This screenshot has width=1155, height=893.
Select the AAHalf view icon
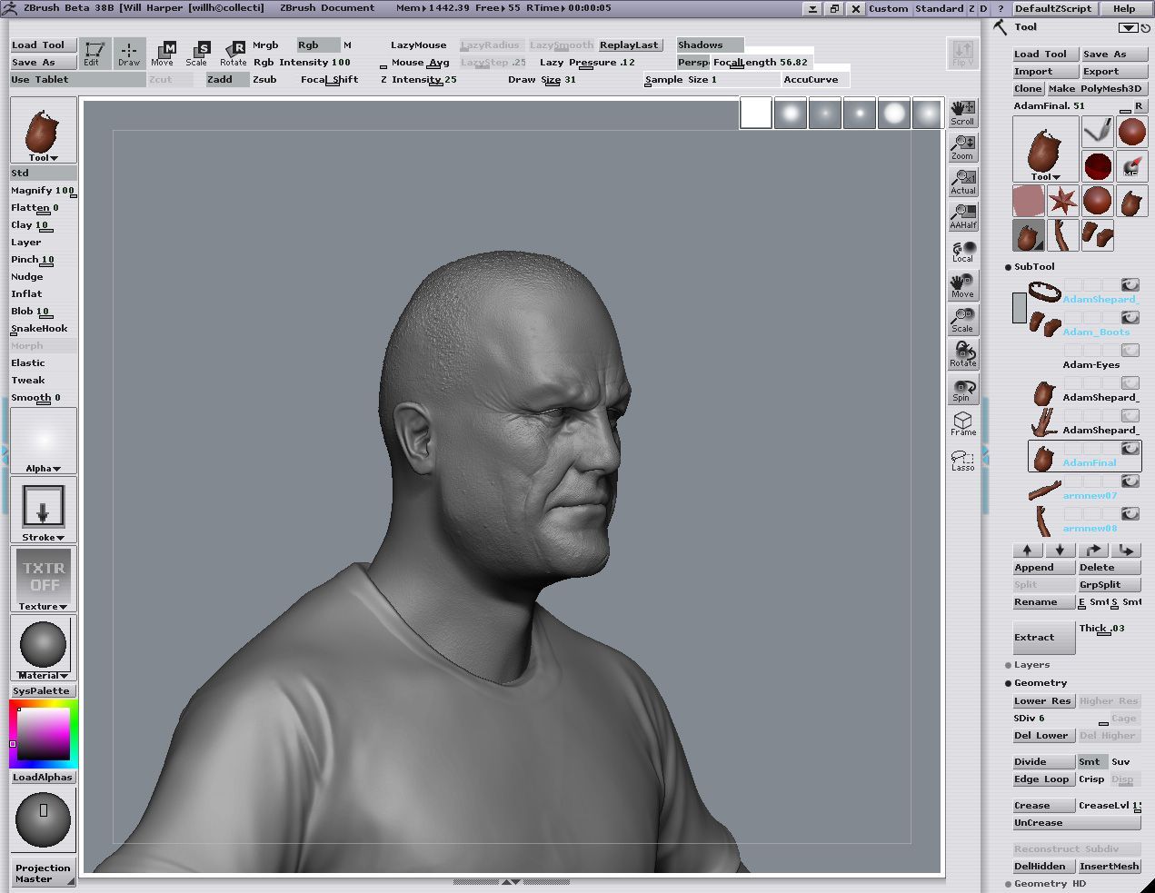click(962, 216)
